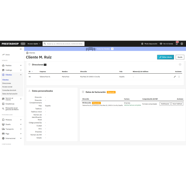
Task: View my shop via eye icon
Action: click(161, 44)
